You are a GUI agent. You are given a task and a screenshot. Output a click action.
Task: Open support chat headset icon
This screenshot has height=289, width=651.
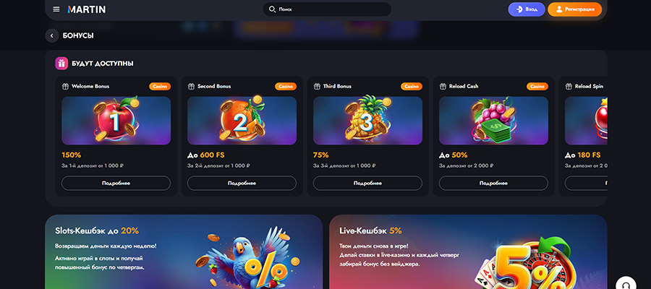626,285
